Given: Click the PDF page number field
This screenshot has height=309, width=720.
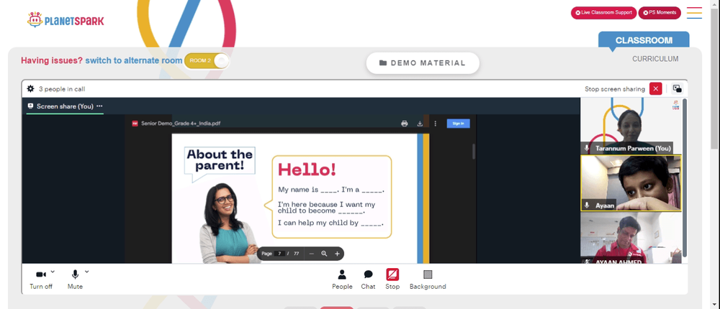Looking at the screenshot, I should point(279,254).
